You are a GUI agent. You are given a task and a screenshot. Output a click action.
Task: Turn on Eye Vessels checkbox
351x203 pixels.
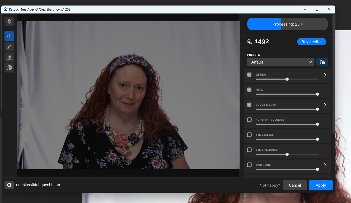point(249,135)
